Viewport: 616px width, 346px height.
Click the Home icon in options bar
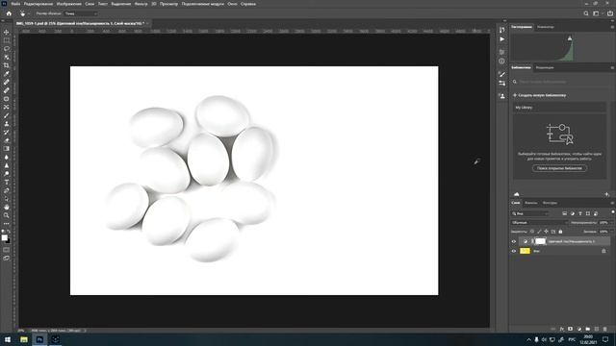pos(9,13)
